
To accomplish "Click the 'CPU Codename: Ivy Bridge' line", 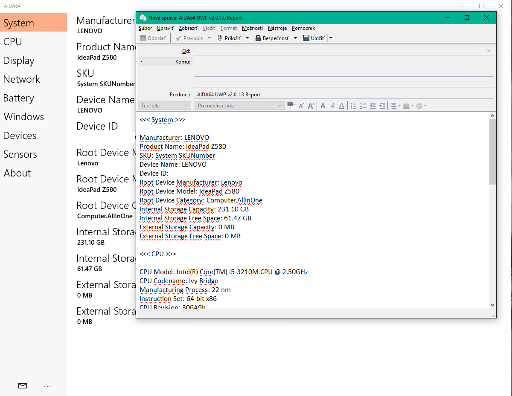I will (179, 281).
